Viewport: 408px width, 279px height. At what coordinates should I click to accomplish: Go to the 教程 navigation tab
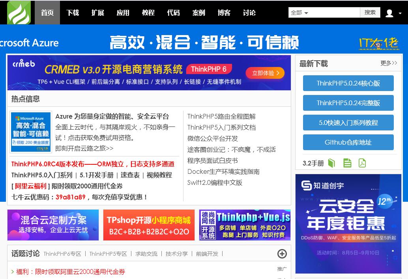click(x=148, y=13)
